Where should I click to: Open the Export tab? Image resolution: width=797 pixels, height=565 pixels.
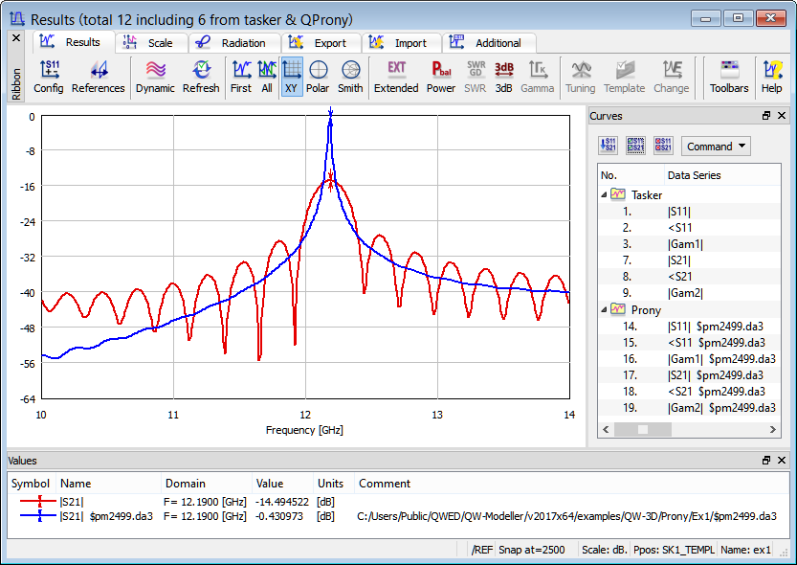(x=321, y=43)
